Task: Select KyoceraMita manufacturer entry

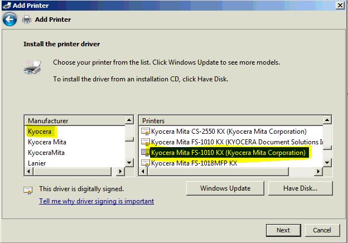Action: (46, 153)
